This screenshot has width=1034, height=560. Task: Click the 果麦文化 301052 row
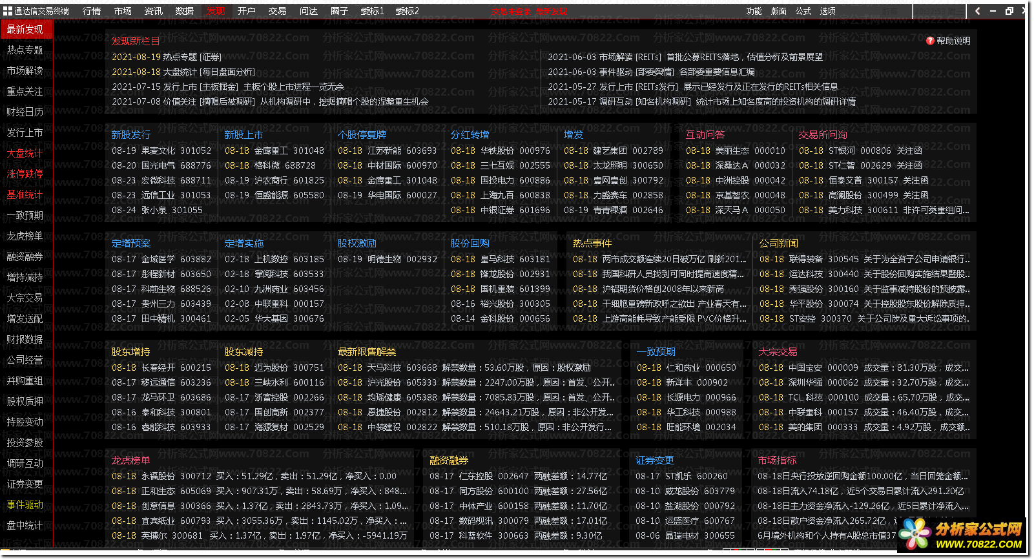[161, 150]
